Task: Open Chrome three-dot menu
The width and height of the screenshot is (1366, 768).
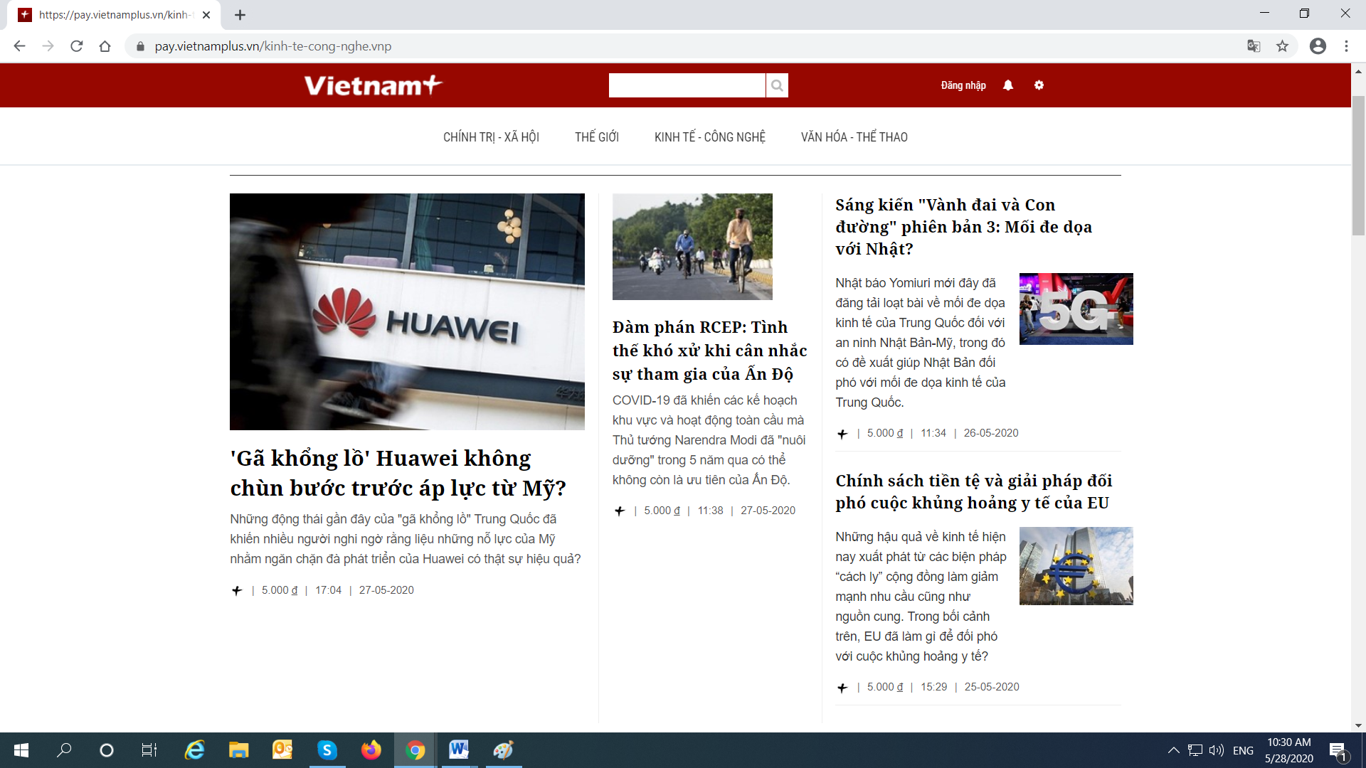Action: 1346,46
